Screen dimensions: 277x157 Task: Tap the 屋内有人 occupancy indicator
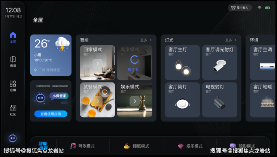point(240,8)
